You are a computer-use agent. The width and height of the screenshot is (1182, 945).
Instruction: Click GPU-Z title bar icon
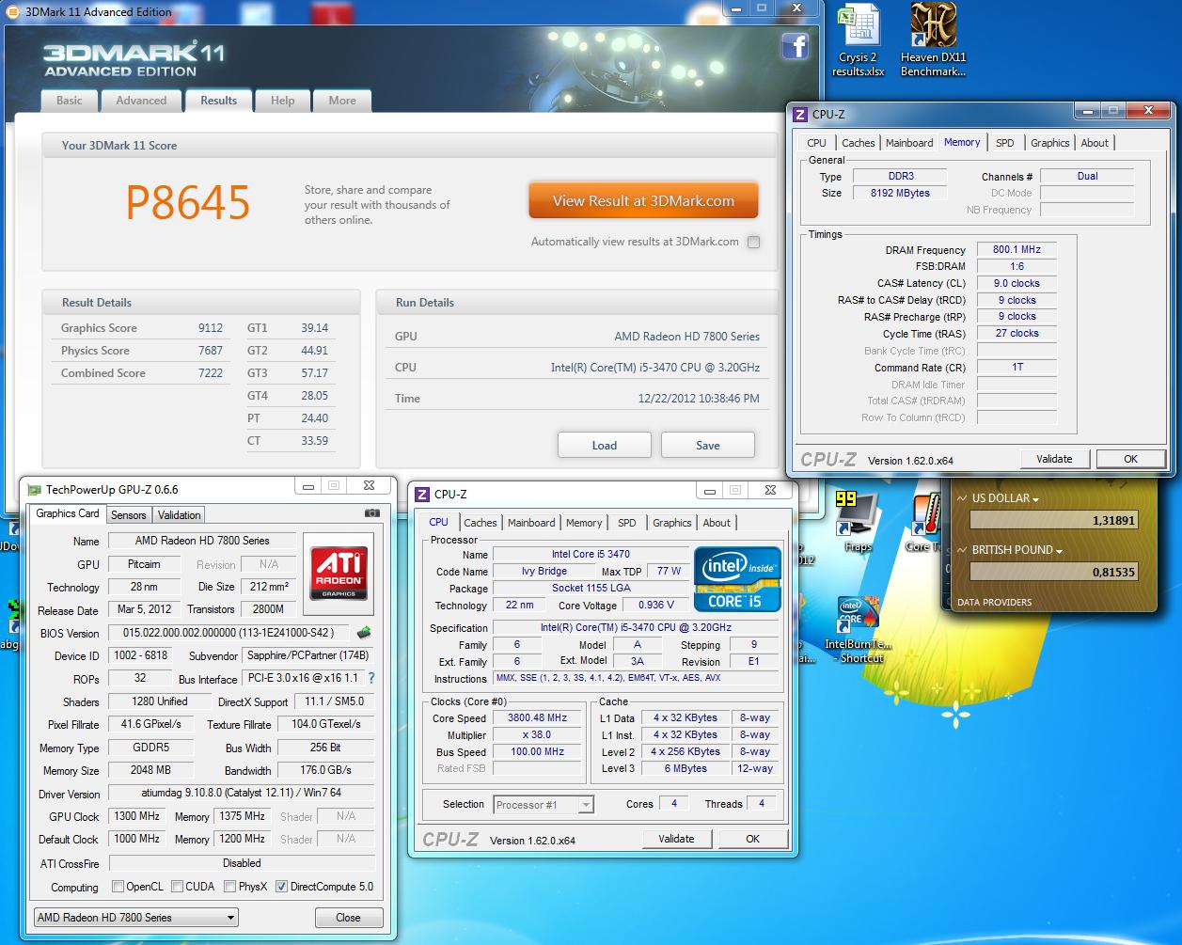point(34,489)
